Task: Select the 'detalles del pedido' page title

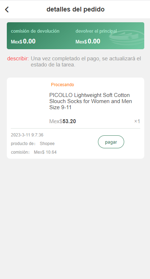Action: click(75, 9)
